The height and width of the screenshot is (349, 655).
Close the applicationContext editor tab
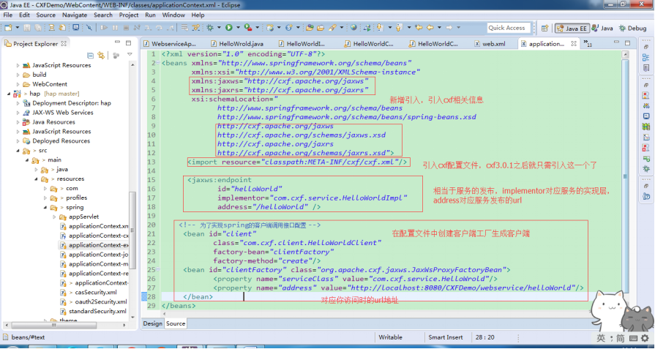pyautogui.click(x=574, y=43)
